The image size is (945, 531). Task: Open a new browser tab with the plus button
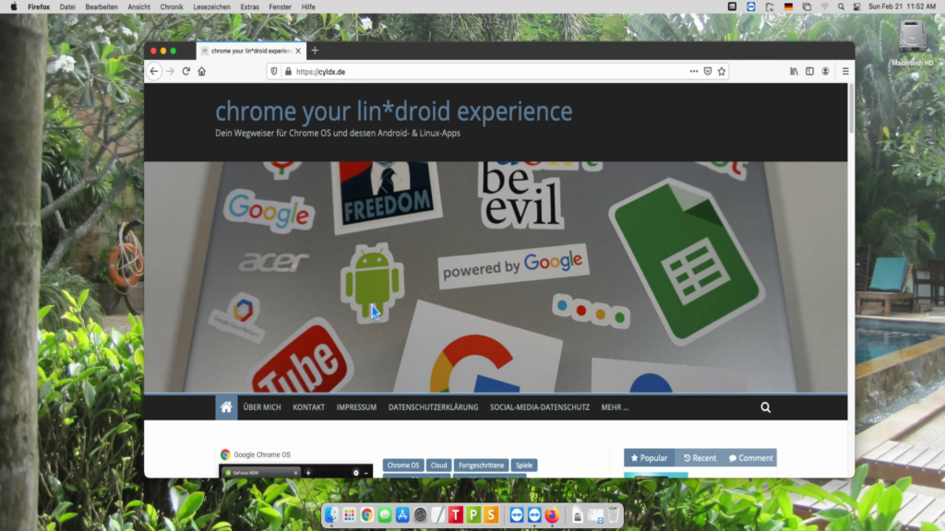pyautogui.click(x=315, y=51)
